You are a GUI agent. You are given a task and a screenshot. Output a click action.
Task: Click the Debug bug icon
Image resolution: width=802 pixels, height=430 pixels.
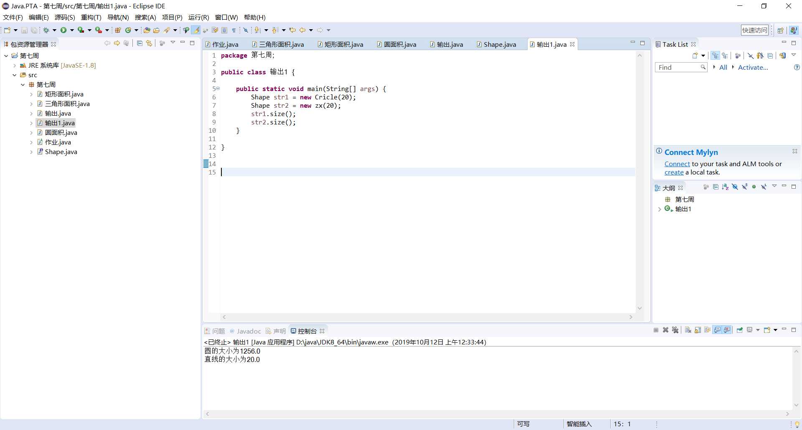(46, 30)
